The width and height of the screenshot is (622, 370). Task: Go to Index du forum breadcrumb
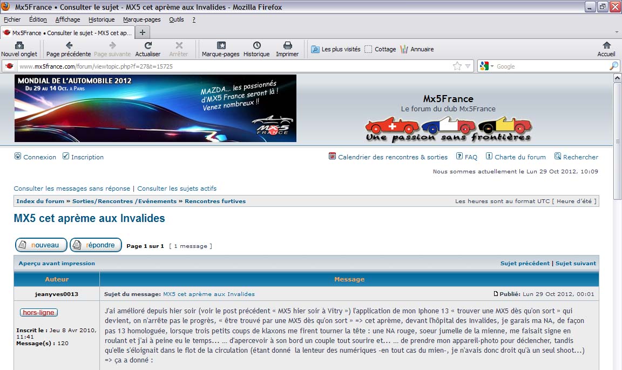tap(40, 201)
